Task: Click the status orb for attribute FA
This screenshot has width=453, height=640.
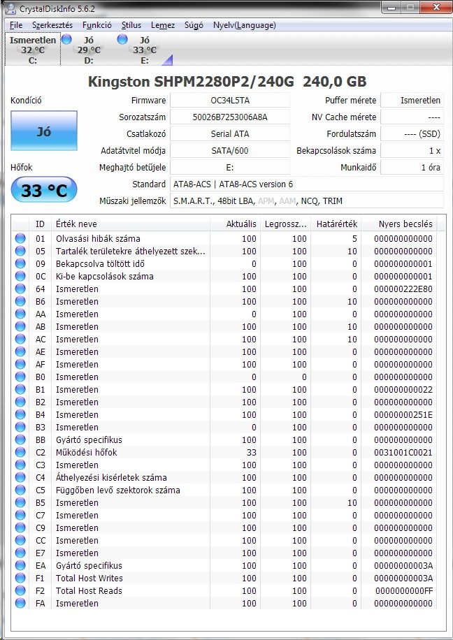Action: point(20,603)
